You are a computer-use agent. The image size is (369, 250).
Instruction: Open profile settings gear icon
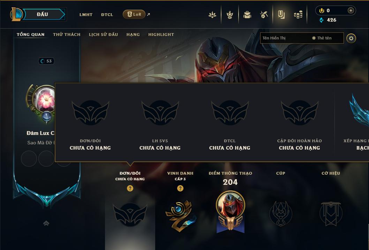[x=351, y=38]
